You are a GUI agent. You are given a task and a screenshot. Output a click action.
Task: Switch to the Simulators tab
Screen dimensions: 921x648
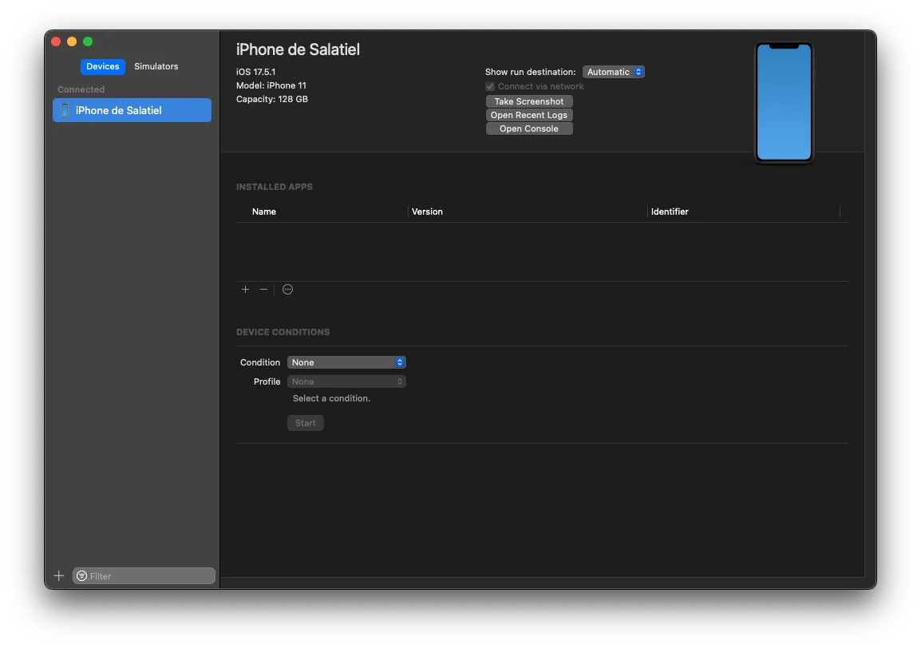click(x=156, y=66)
